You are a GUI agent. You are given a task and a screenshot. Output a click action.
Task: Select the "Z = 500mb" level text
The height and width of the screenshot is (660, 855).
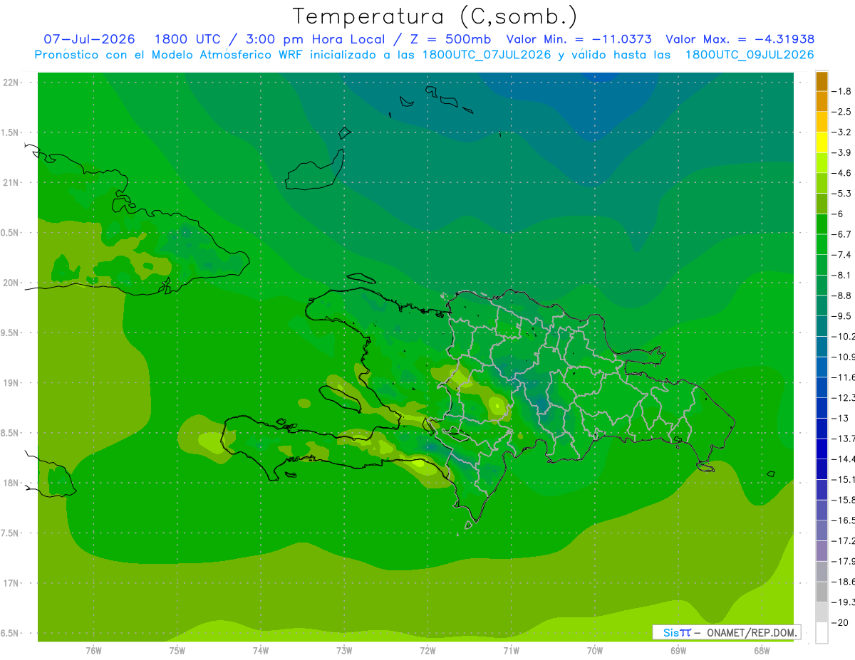pos(447,39)
